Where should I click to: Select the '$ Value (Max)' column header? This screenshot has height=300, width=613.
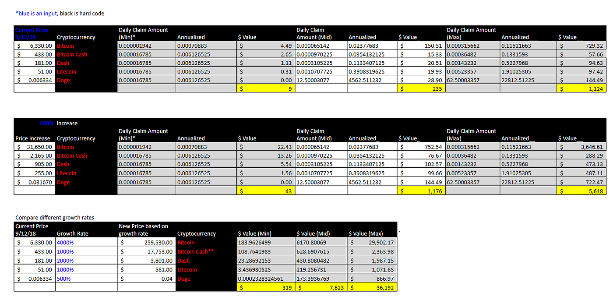click(x=366, y=233)
